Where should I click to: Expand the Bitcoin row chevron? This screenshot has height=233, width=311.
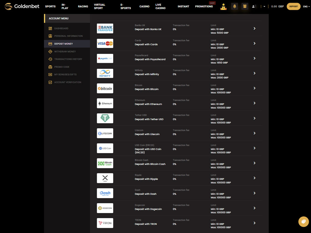[255, 88]
